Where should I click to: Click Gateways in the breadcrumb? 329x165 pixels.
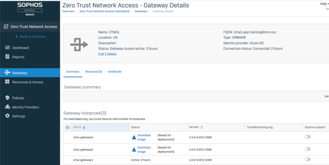click(141, 11)
